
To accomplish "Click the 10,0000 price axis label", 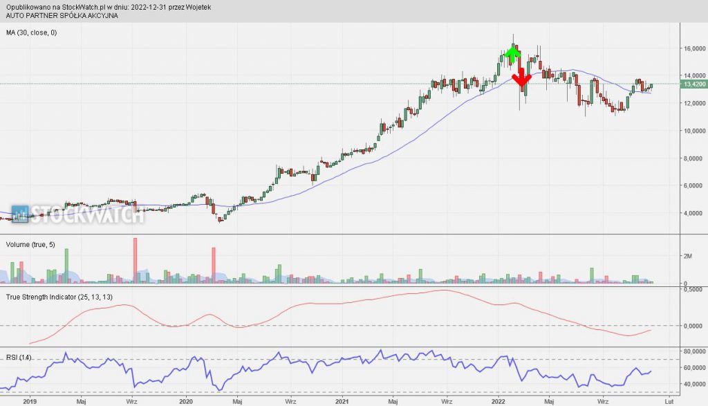I will (694, 131).
